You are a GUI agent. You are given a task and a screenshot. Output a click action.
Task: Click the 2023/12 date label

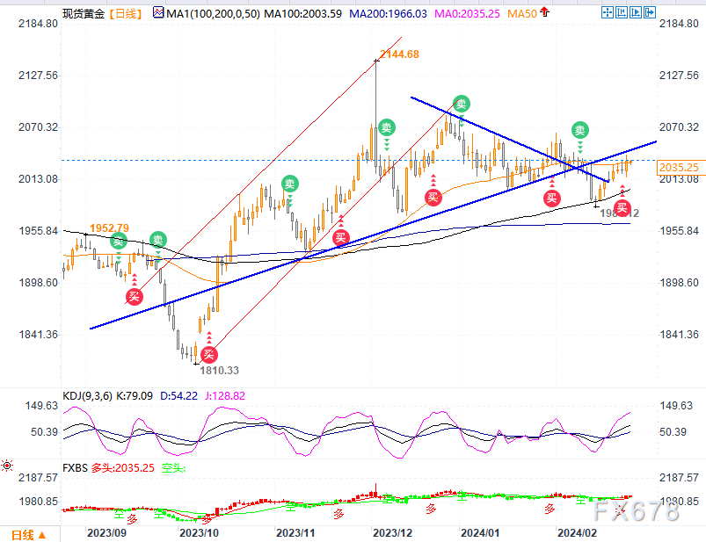pyautogui.click(x=393, y=533)
